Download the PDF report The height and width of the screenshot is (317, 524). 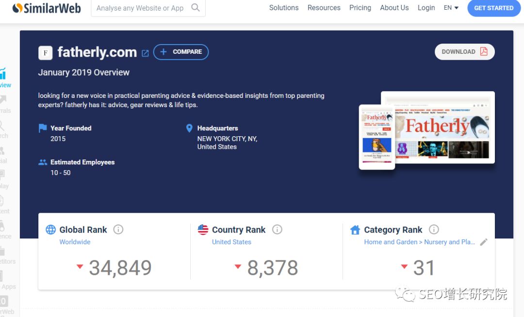pyautogui.click(x=464, y=52)
